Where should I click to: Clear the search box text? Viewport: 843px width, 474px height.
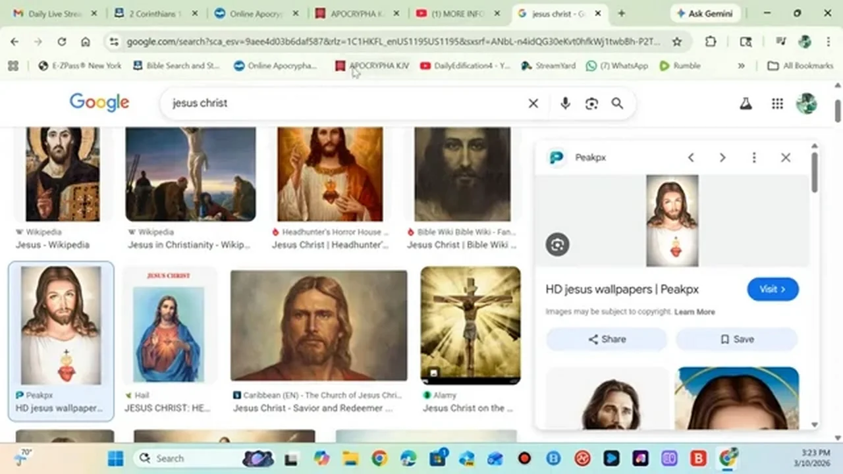[x=533, y=103]
